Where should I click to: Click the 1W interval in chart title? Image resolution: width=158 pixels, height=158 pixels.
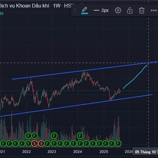click(x=57, y=6)
